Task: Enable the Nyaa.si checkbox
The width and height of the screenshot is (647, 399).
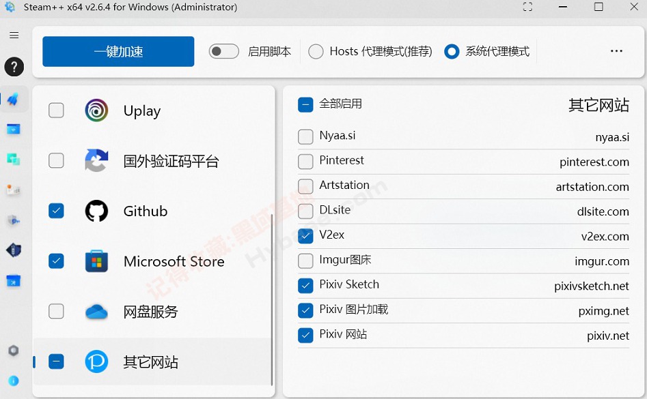Action: click(305, 136)
